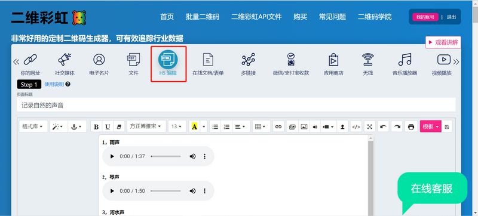Click the 雨声 audio progress bar

[x=166, y=156]
